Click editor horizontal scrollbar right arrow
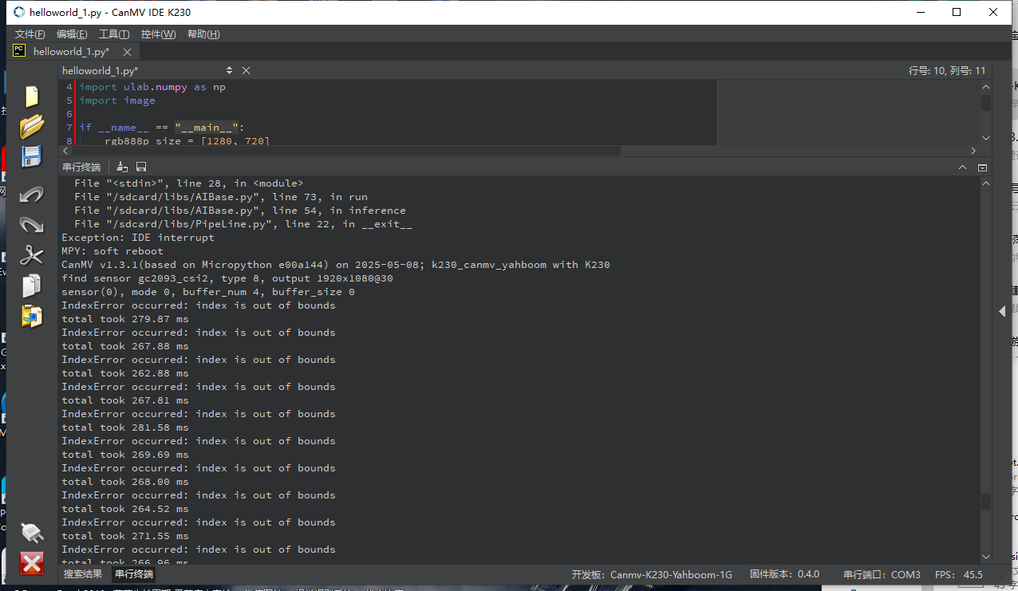 coord(973,150)
